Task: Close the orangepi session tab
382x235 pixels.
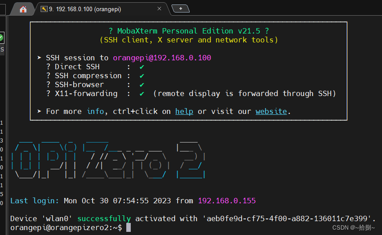Action: pos(159,9)
